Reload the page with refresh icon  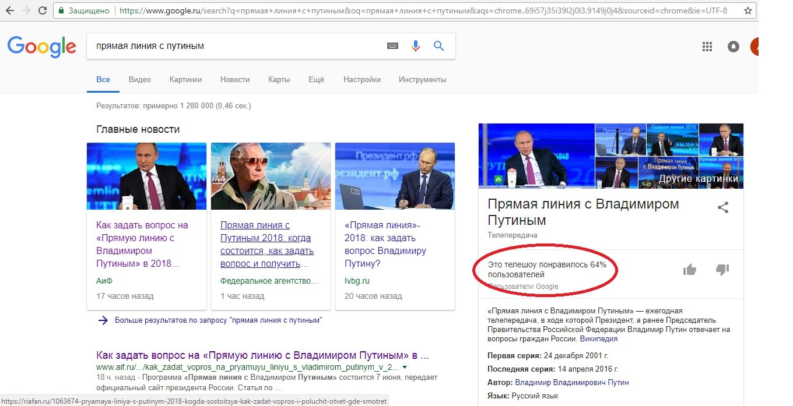pos(43,10)
